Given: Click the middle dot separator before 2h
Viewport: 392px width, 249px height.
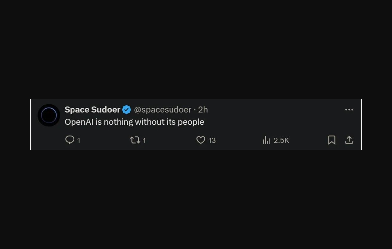Looking at the screenshot, I should click(x=195, y=110).
